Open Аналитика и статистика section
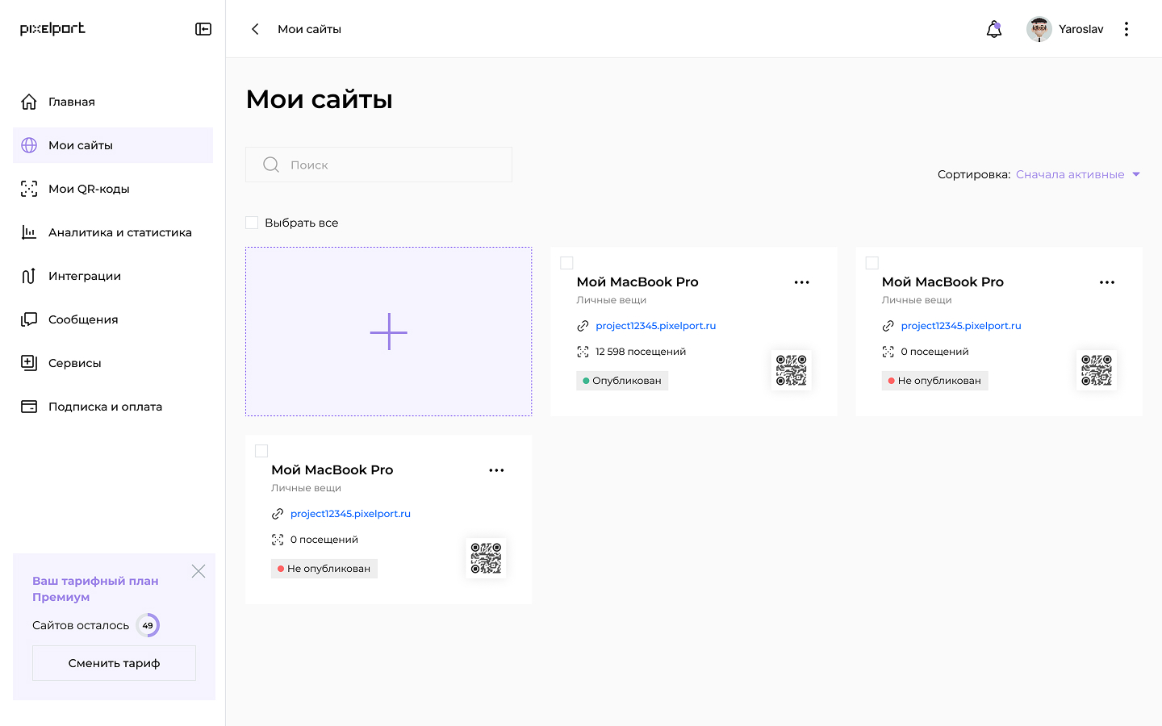This screenshot has height=726, width=1162. coord(119,232)
